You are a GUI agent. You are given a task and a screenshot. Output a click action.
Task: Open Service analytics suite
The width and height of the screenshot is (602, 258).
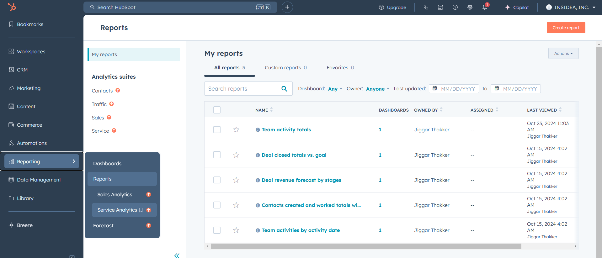[100, 131]
